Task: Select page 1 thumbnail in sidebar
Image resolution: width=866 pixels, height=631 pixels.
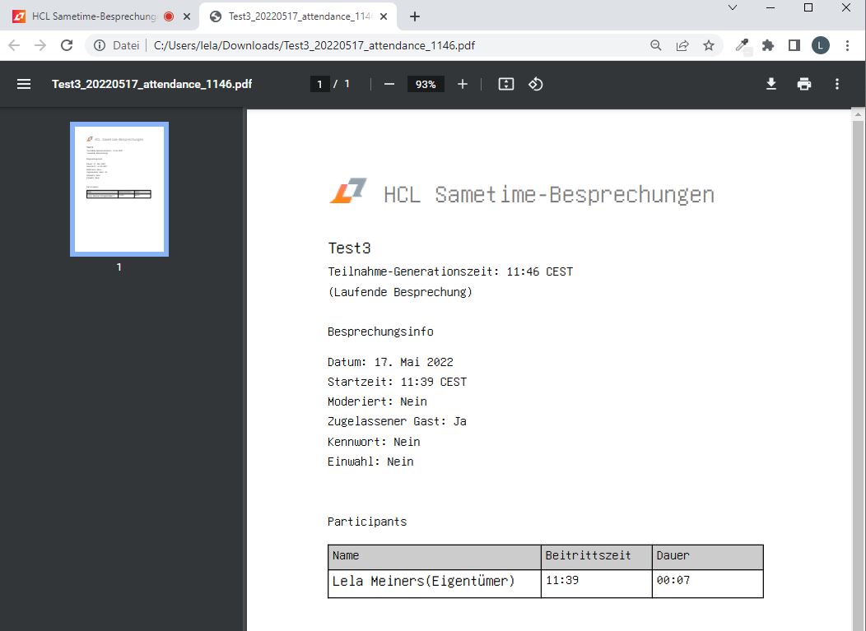Action: (x=119, y=189)
